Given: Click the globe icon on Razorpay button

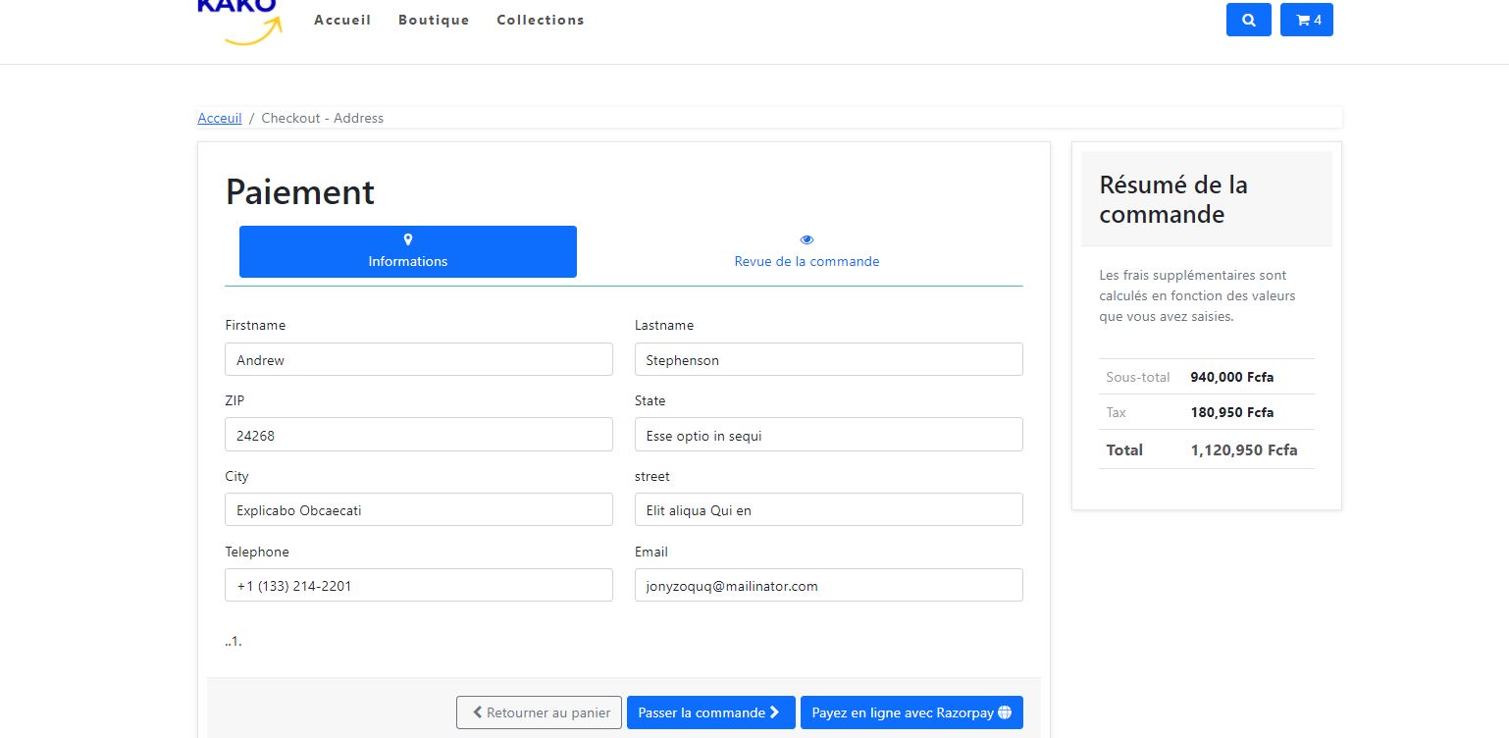Looking at the screenshot, I should click(1010, 712).
